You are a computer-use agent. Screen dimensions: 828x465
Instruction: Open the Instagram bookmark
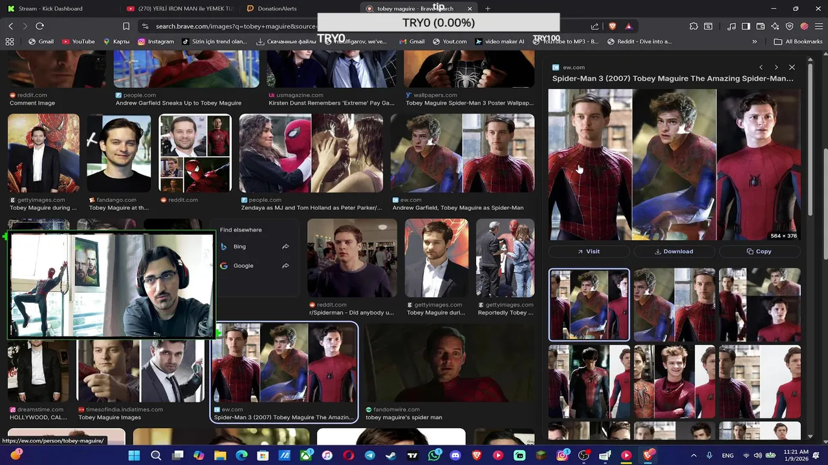[155, 41]
